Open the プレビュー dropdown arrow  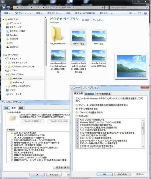click(x=31, y=13)
